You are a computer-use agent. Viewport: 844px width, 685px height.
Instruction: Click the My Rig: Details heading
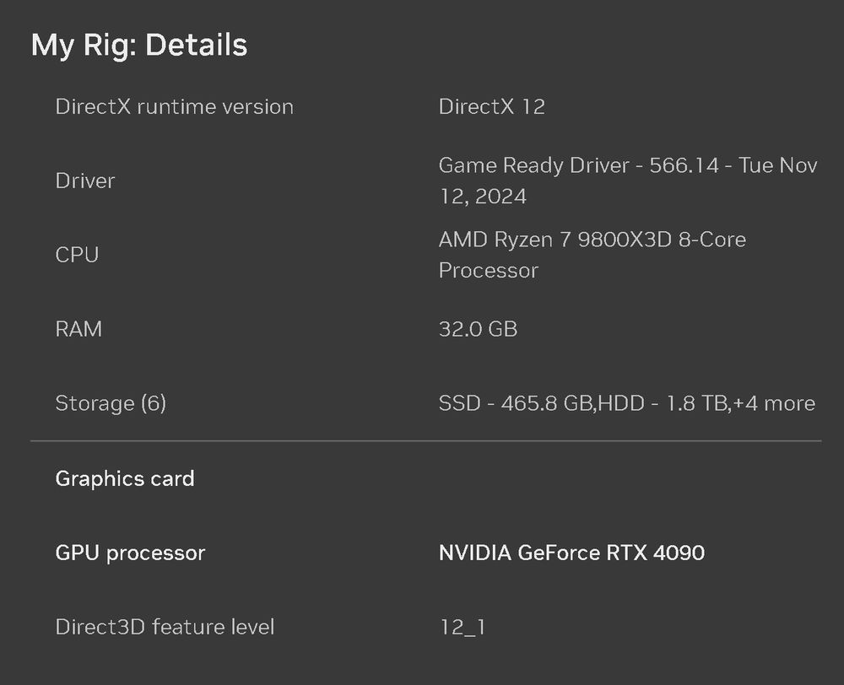(x=139, y=45)
